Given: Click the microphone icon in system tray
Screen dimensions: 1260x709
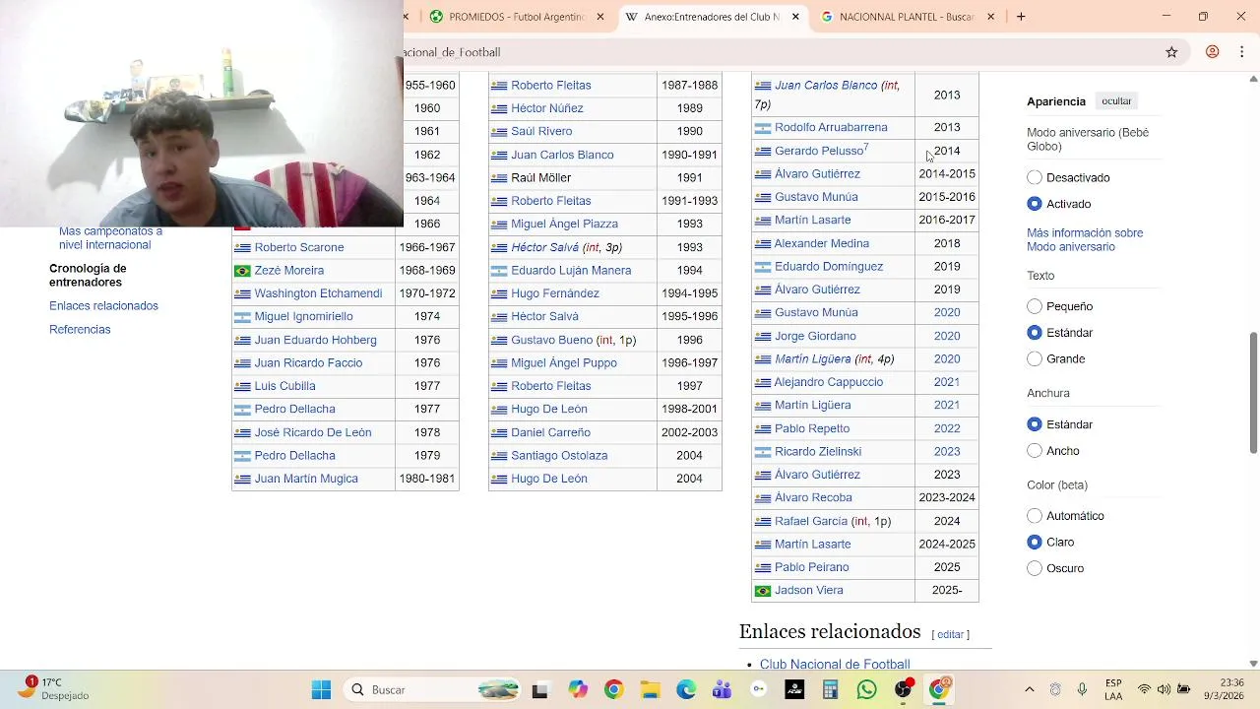Looking at the screenshot, I should pyautogui.click(x=1082, y=689).
